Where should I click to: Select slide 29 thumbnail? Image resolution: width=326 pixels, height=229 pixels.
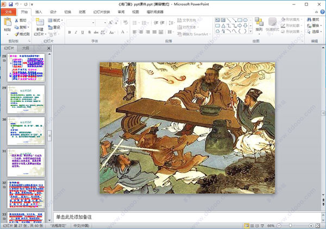click(26, 99)
